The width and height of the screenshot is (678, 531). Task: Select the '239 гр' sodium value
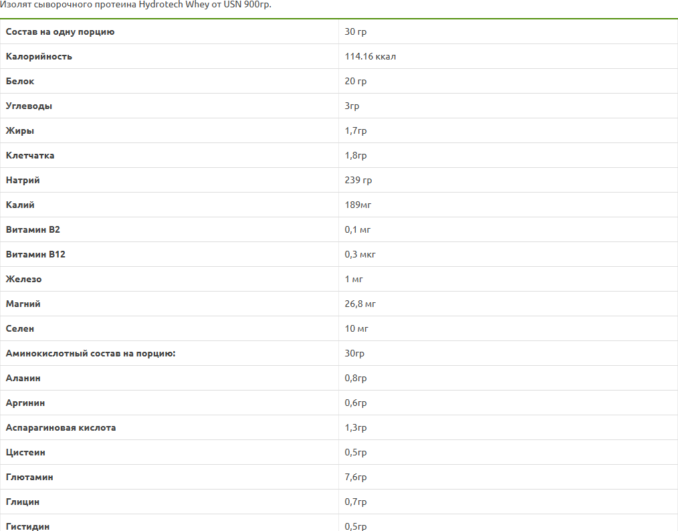point(358,181)
